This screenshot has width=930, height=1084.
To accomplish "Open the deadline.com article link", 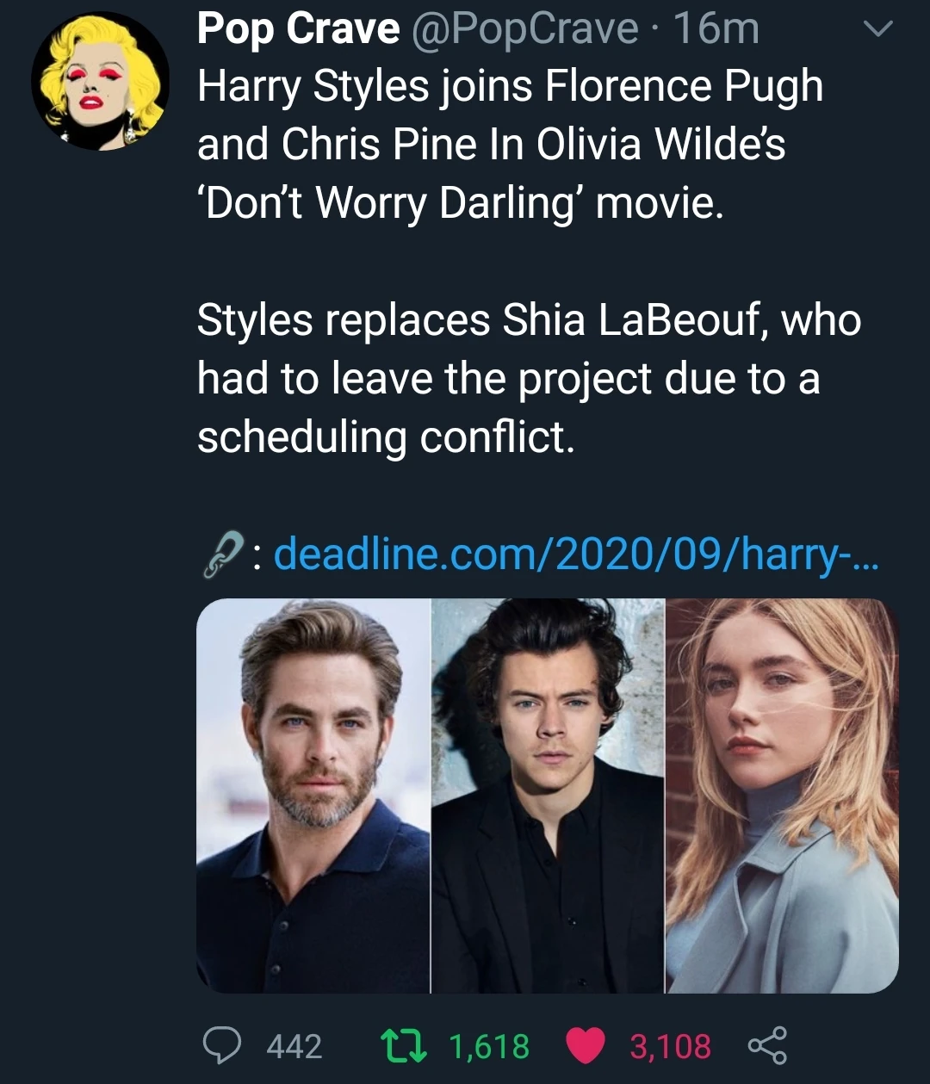I will (575, 554).
